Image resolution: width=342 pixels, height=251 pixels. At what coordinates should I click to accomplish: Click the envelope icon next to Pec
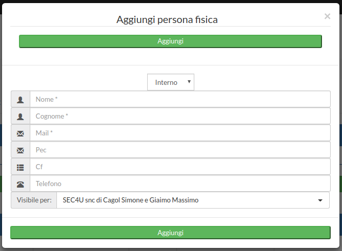pos(21,150)
